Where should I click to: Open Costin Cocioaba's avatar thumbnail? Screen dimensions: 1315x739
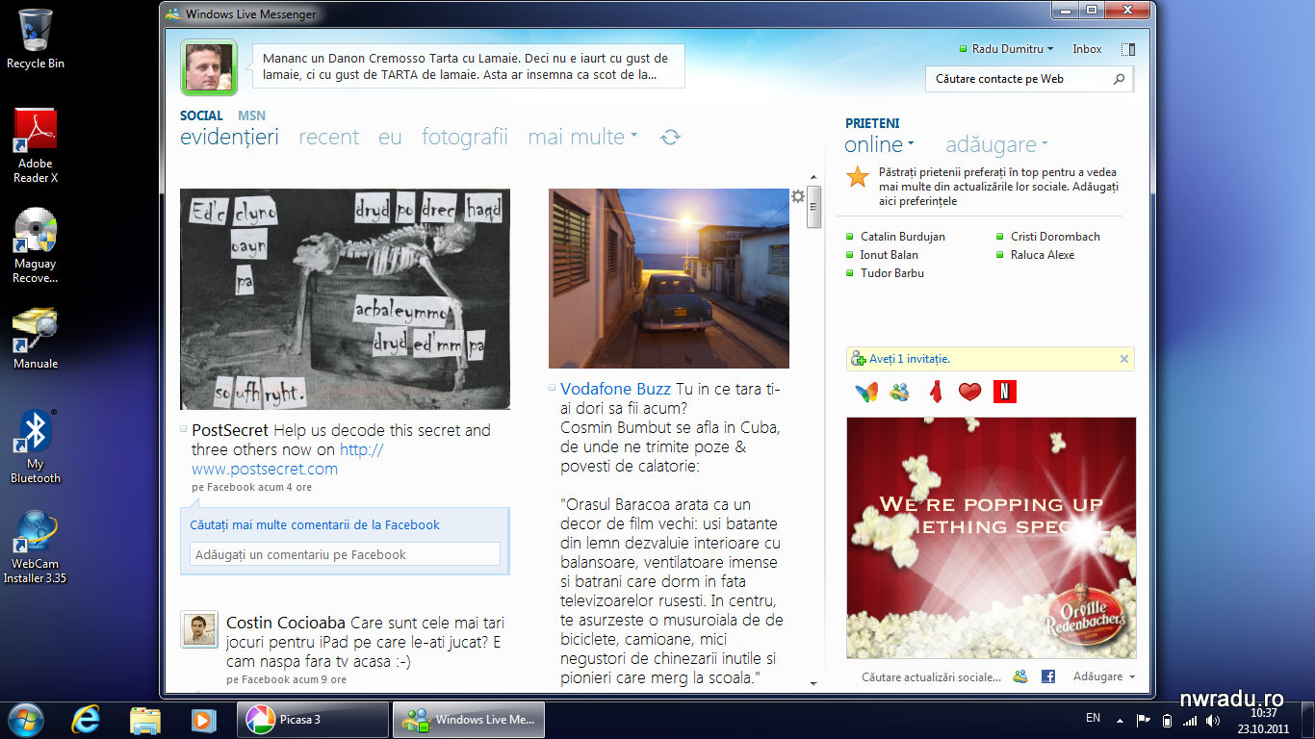(x=199, y=629)
